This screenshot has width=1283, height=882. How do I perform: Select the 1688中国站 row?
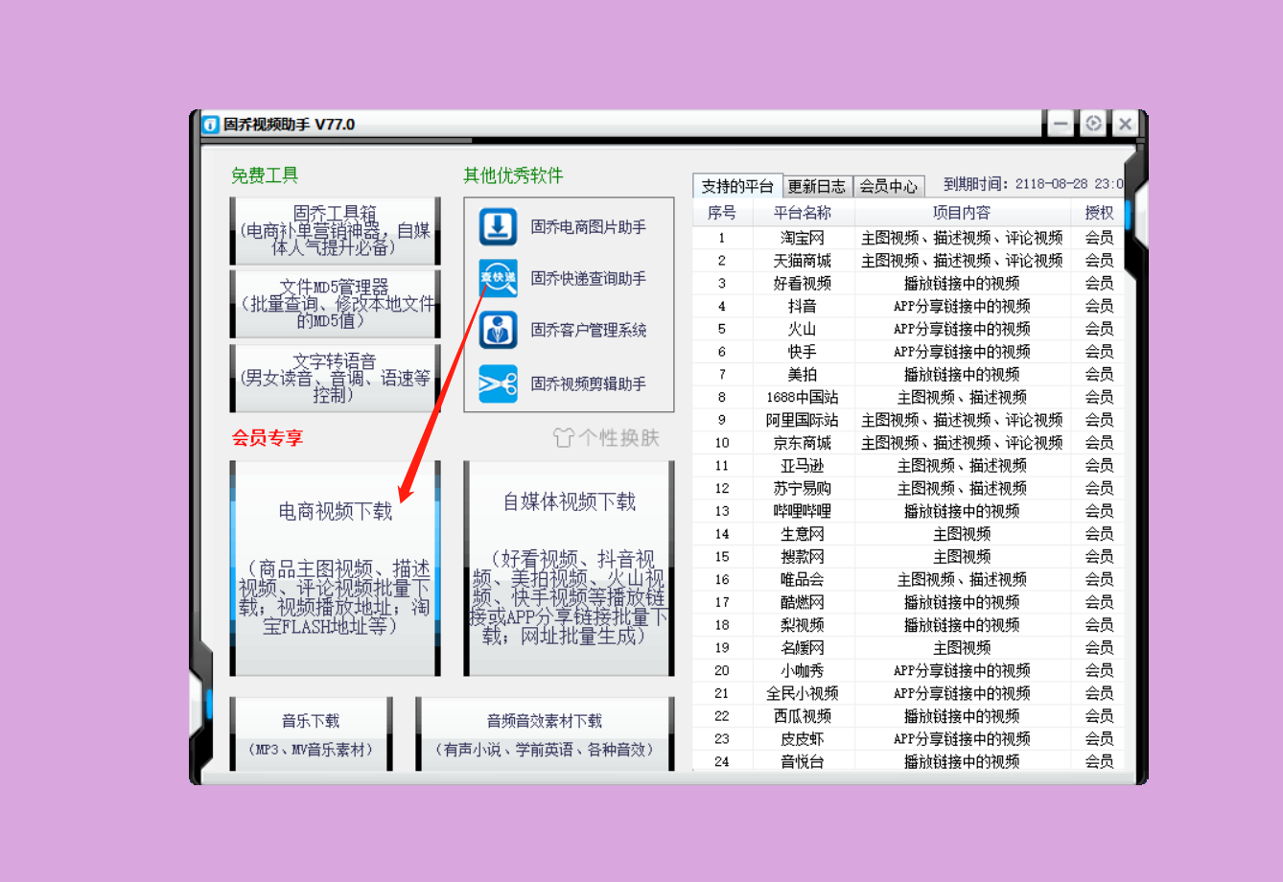pos(908,397)
